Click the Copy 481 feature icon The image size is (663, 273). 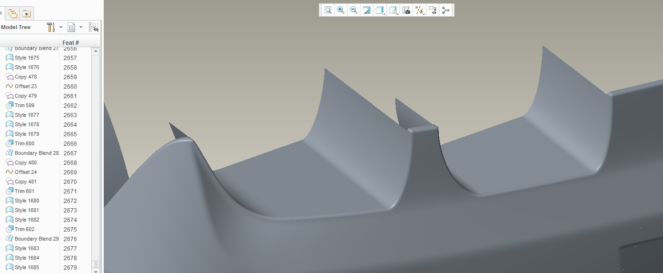coord(9,182)
